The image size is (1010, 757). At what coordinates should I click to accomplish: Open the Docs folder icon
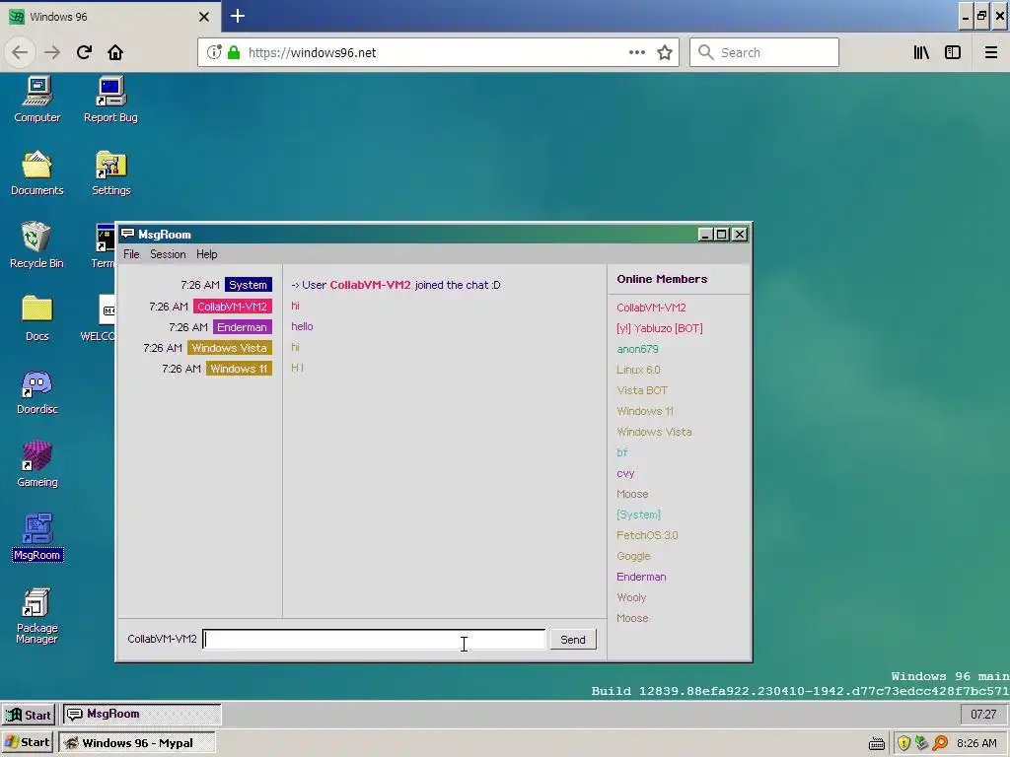tap(37, 318)
